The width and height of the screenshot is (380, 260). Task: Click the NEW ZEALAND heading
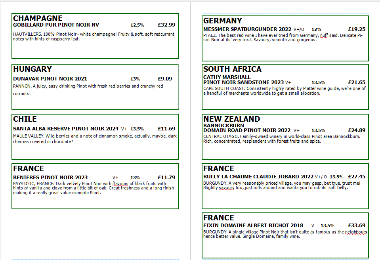point(231,119)
